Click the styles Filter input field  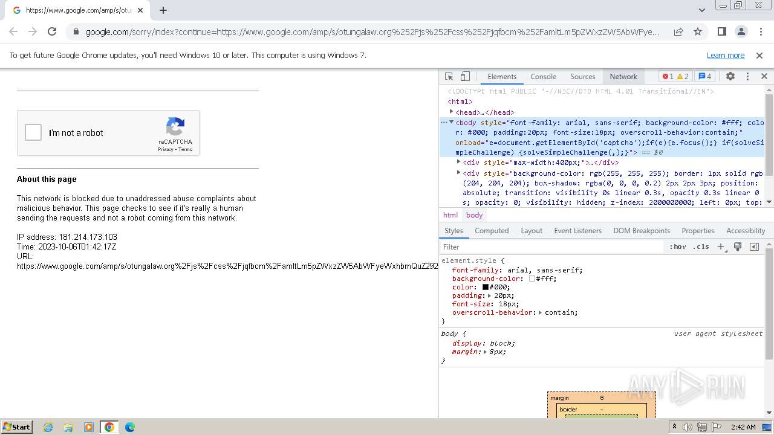pyautogui.click(x=551, y=246)
